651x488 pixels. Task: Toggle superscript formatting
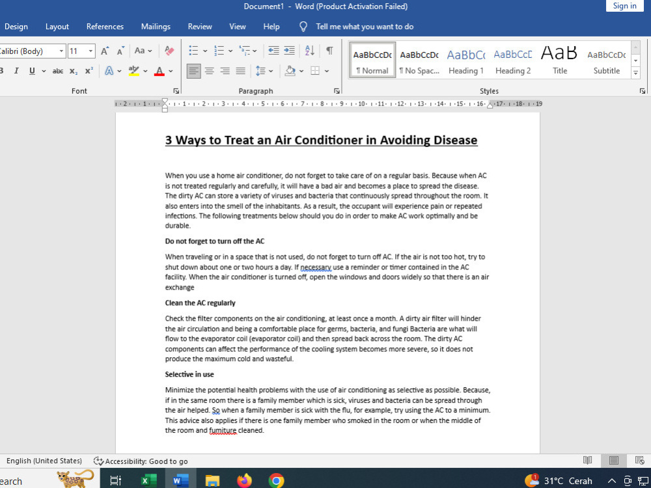point(89,70)
